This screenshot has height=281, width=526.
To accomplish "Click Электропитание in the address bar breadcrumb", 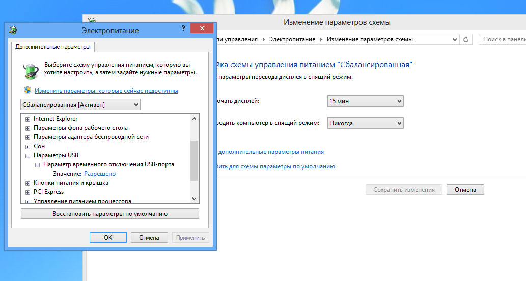I will pos(292,39).
